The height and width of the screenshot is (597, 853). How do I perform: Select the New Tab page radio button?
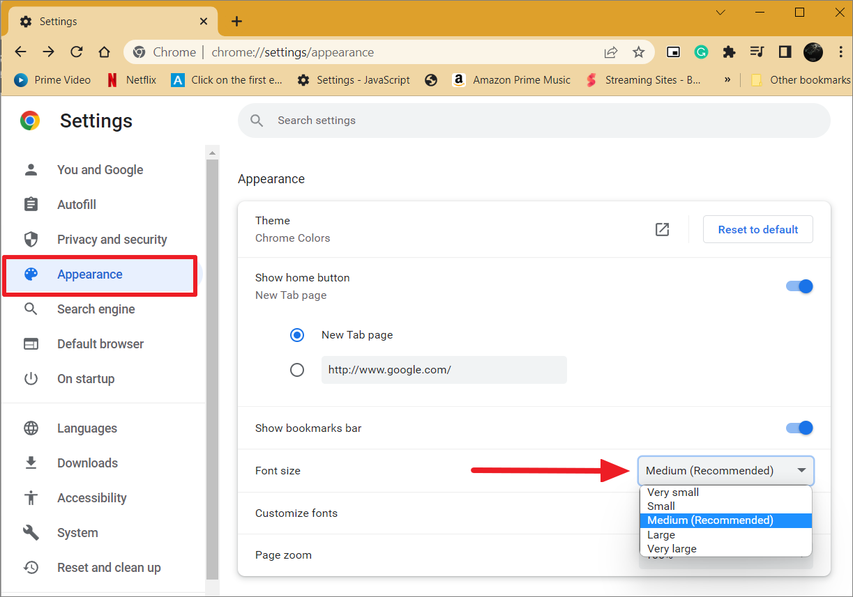click(297, 335)
